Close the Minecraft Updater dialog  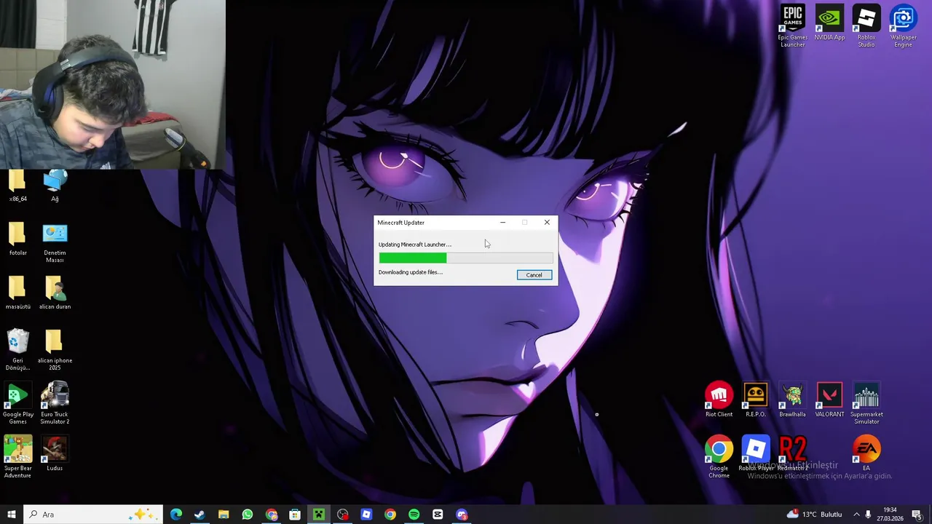[547, 223]
